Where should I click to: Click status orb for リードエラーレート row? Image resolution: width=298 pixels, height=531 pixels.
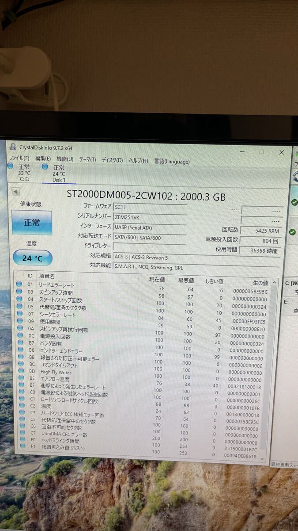[19, 284]
